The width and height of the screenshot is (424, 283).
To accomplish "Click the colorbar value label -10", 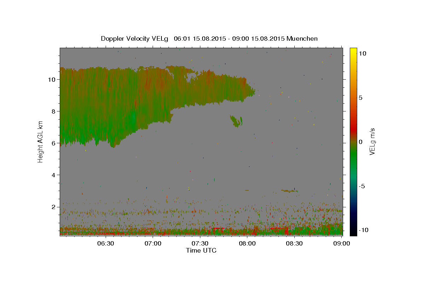I will tap(363, 230).
